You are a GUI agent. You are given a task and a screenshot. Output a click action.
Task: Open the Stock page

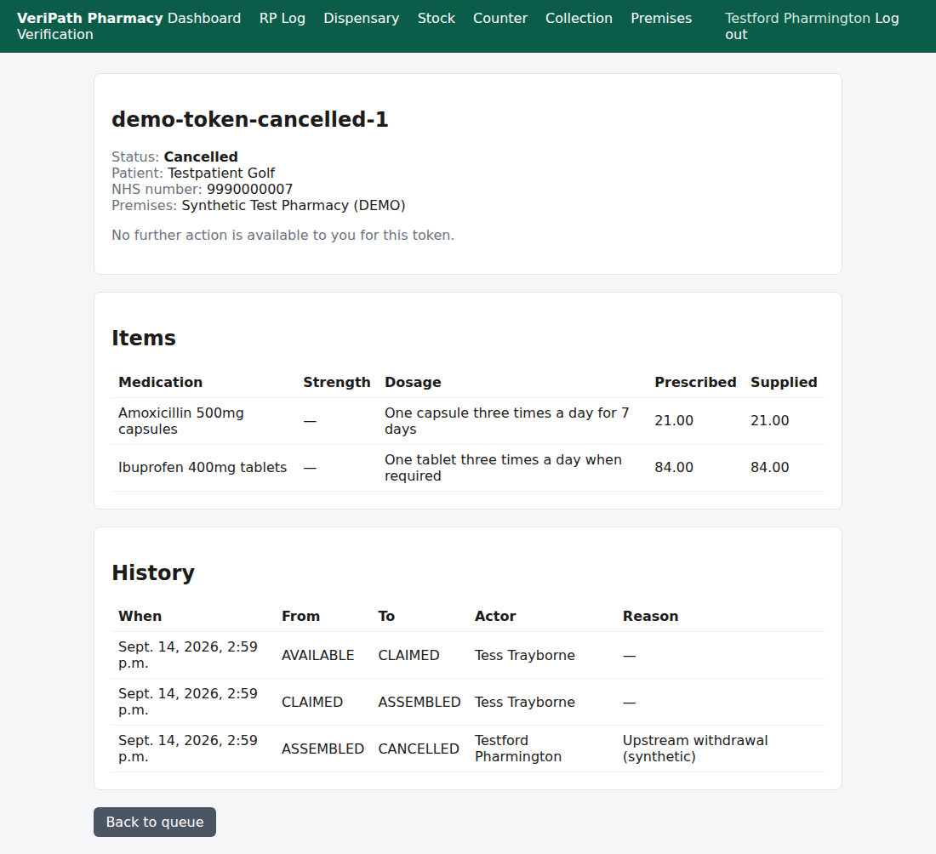tap(437, 19)
